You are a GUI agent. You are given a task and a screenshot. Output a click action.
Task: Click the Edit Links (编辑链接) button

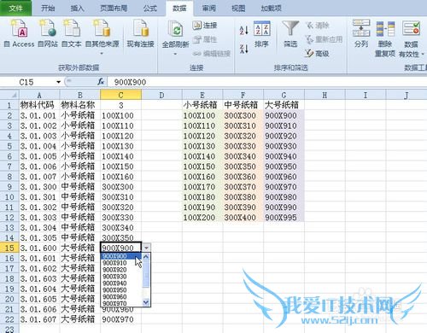point(212,54)
